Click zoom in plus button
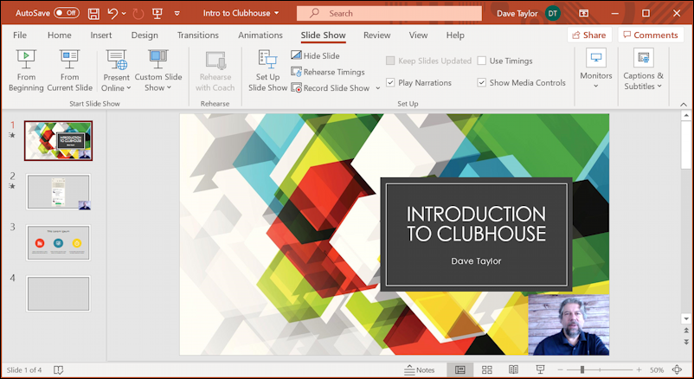Image resolution: width=694 pixels, height=379 pixels. point(639,369)
